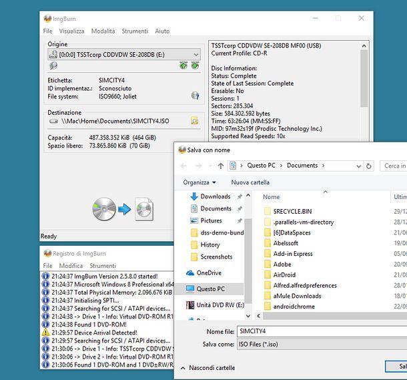Click Questo PC in the address bar

tap(261, 166)
